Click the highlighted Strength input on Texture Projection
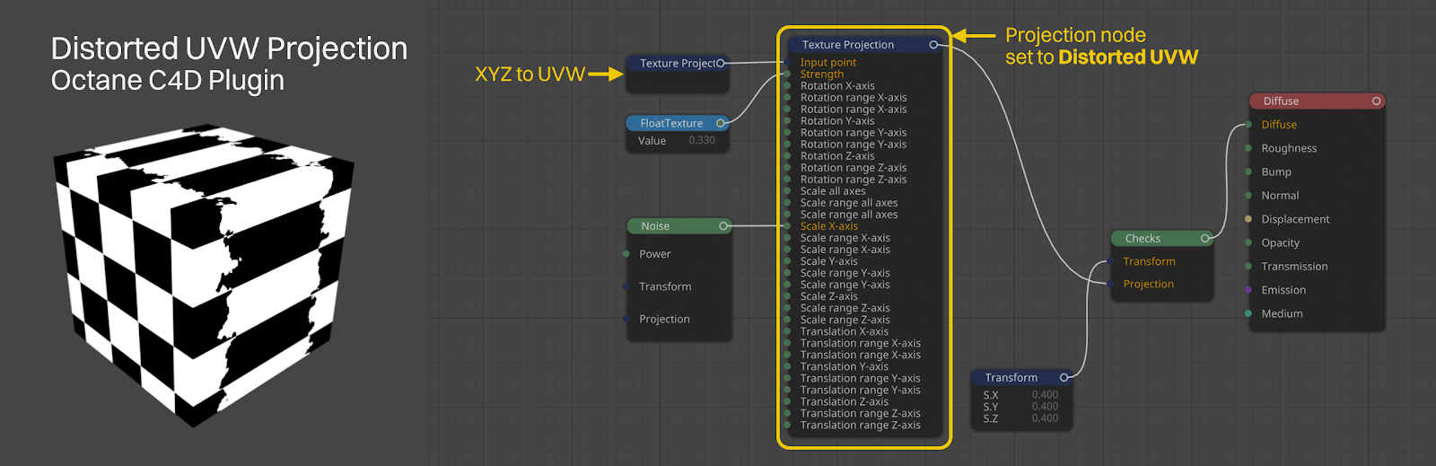This screenshot has height=466, width=1436. click(821, 75)
